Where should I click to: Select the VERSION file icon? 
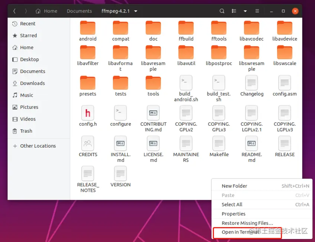coord(120,174)
